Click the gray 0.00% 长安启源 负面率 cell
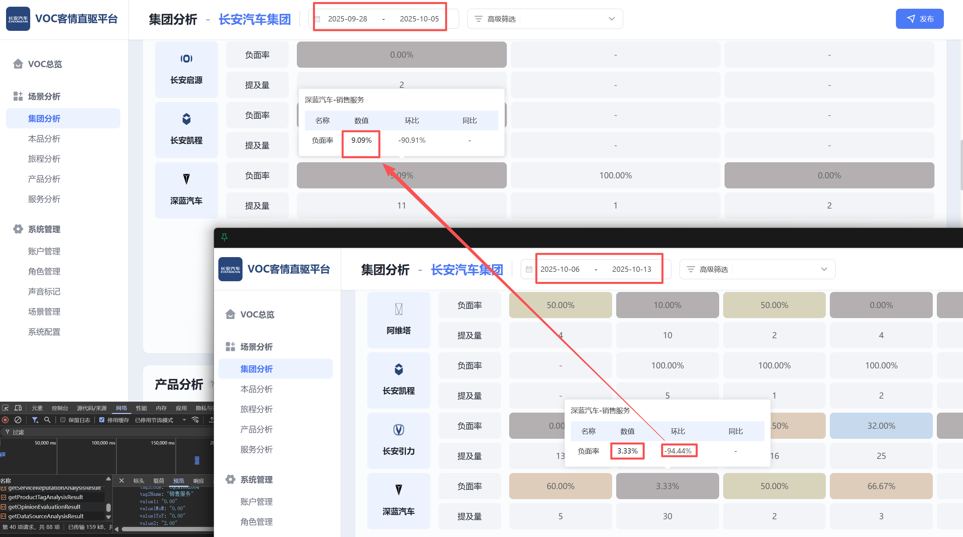This screenshot has width=963, height=537. (x=402, y=55)
